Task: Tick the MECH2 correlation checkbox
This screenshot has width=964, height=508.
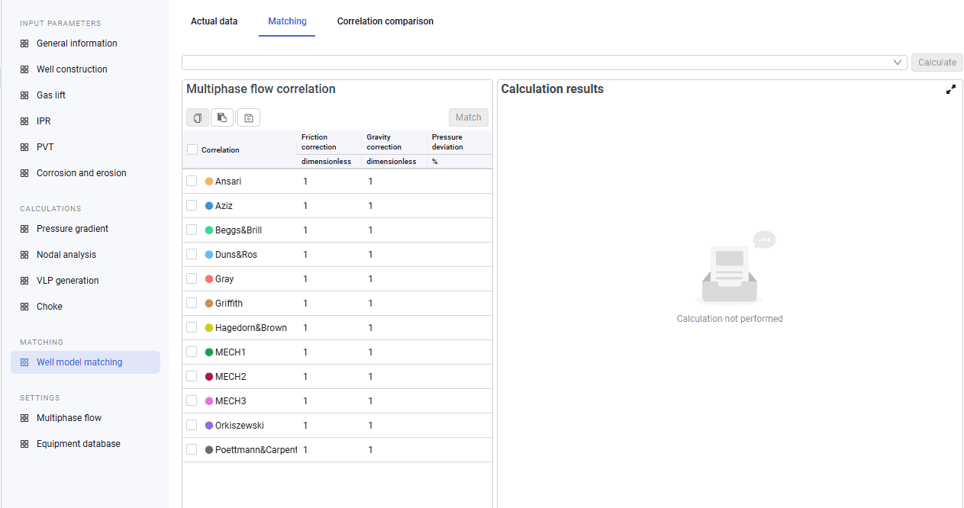Action: coord(192,376)
